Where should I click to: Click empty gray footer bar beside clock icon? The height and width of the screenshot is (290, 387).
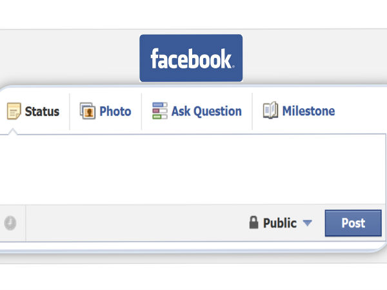coord(135,223)
